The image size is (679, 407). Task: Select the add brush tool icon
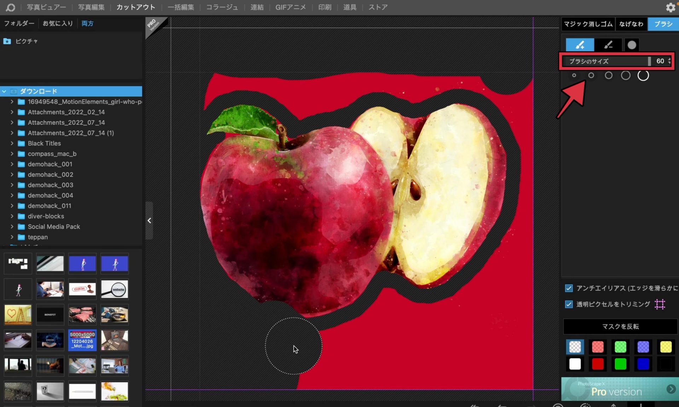coord(580,45)
